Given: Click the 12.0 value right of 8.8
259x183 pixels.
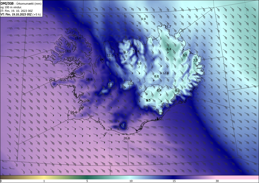Looking at the screenshot, I should [x=166, y=73].
